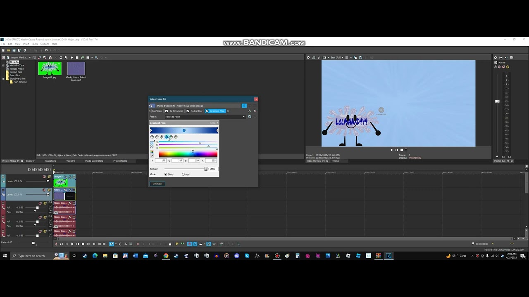The image size is (529, 297).
Task: Start timeline playback from the transport bar
Action: [x=72, y=244]
